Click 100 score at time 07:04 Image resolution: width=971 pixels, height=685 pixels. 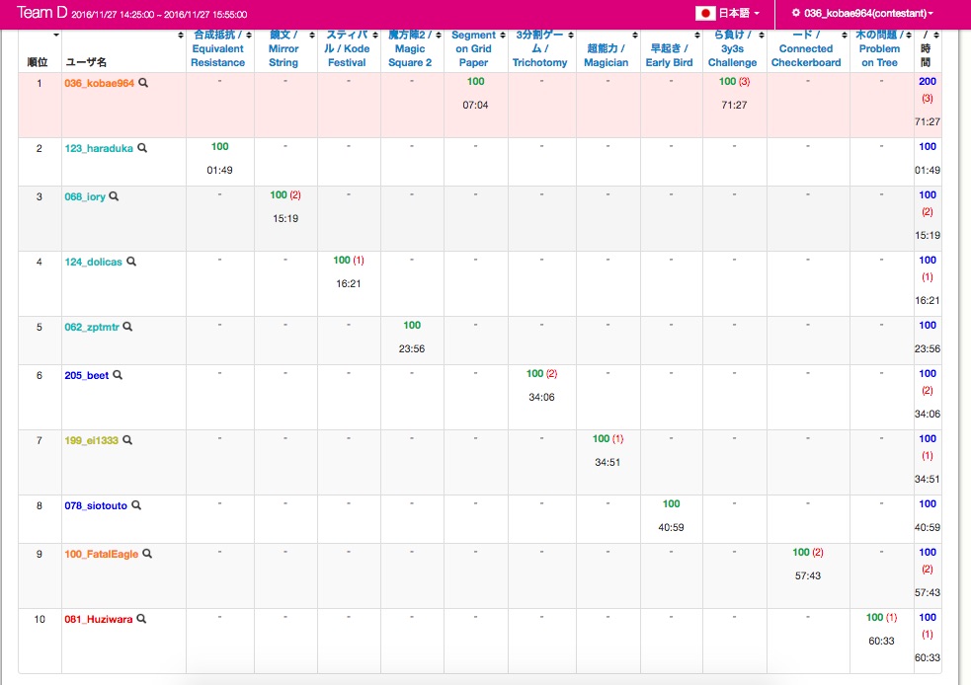click(475, 81)
